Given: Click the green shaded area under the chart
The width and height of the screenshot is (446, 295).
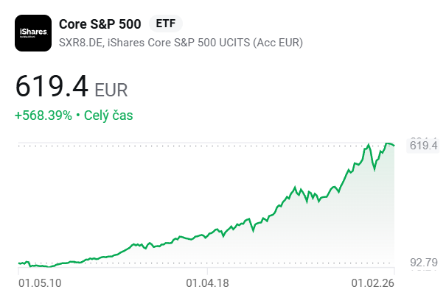Looking at the screenshot, I should click(332, 235).
